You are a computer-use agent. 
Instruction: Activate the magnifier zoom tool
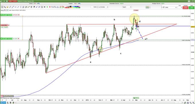[5, 7]
